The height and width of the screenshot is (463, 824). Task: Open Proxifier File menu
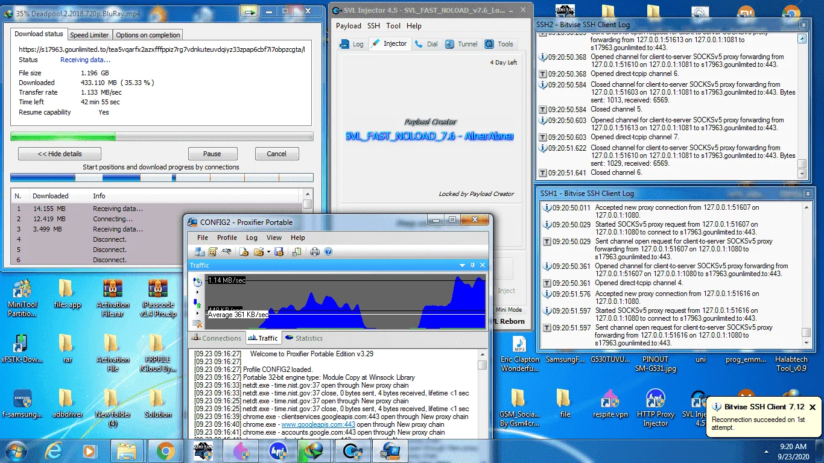coord(203,238)
